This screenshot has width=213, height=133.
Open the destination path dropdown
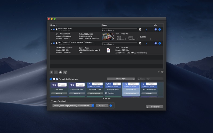[73, 106]
